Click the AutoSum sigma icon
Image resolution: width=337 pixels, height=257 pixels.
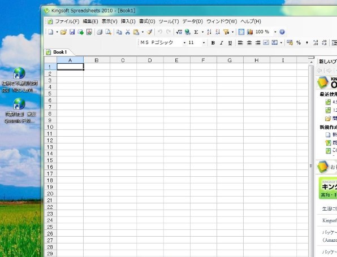click(x=196, y=32)
